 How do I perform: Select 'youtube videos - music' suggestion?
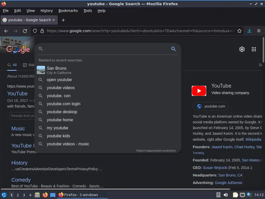[x=108, y=144]
